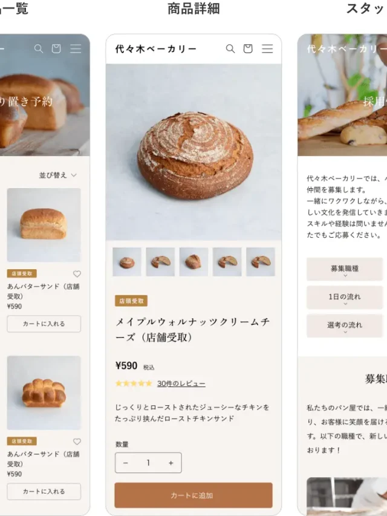This screenshot has width=387, height=516.
Task: Open cart icon in product detail header
Action: click(248, 49)
